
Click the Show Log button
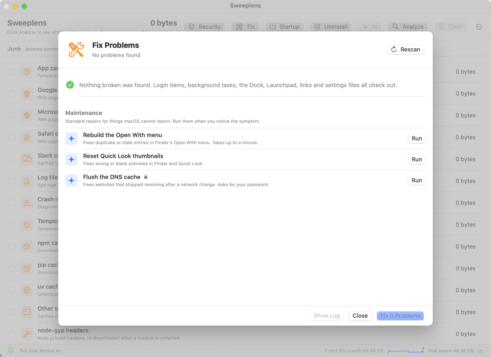326,315
